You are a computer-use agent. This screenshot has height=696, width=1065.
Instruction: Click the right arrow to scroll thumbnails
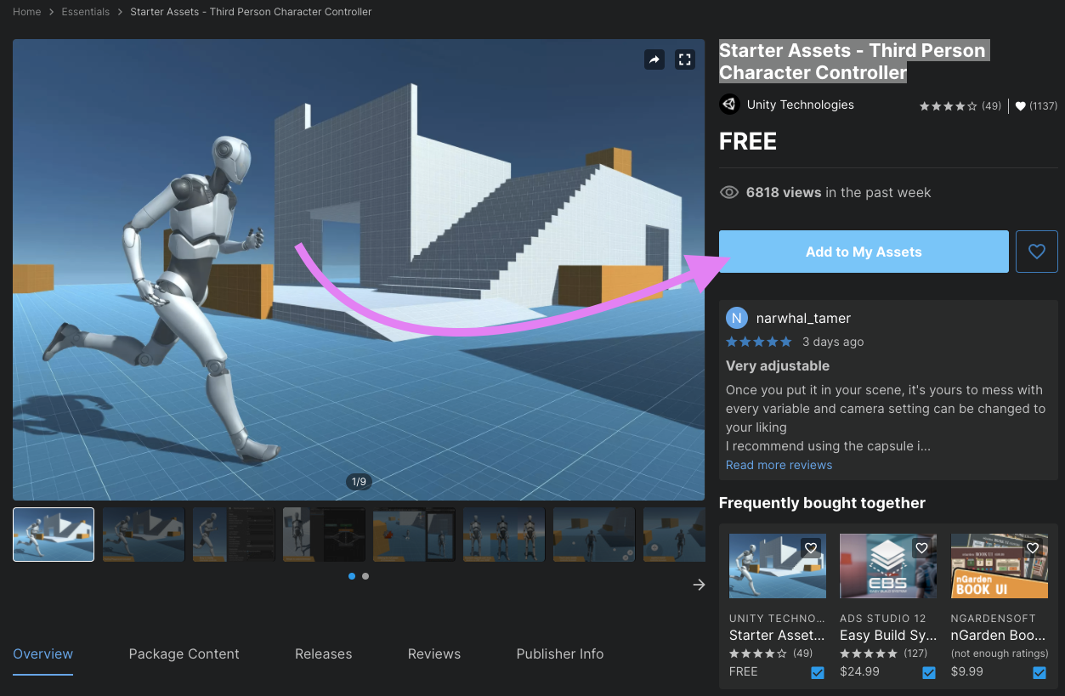(x=699, y=585)
